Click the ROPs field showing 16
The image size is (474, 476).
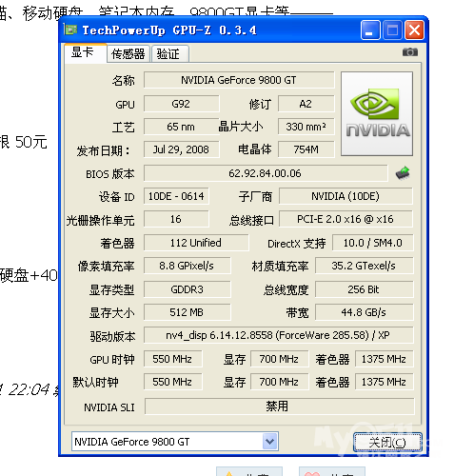click(176, 219)
